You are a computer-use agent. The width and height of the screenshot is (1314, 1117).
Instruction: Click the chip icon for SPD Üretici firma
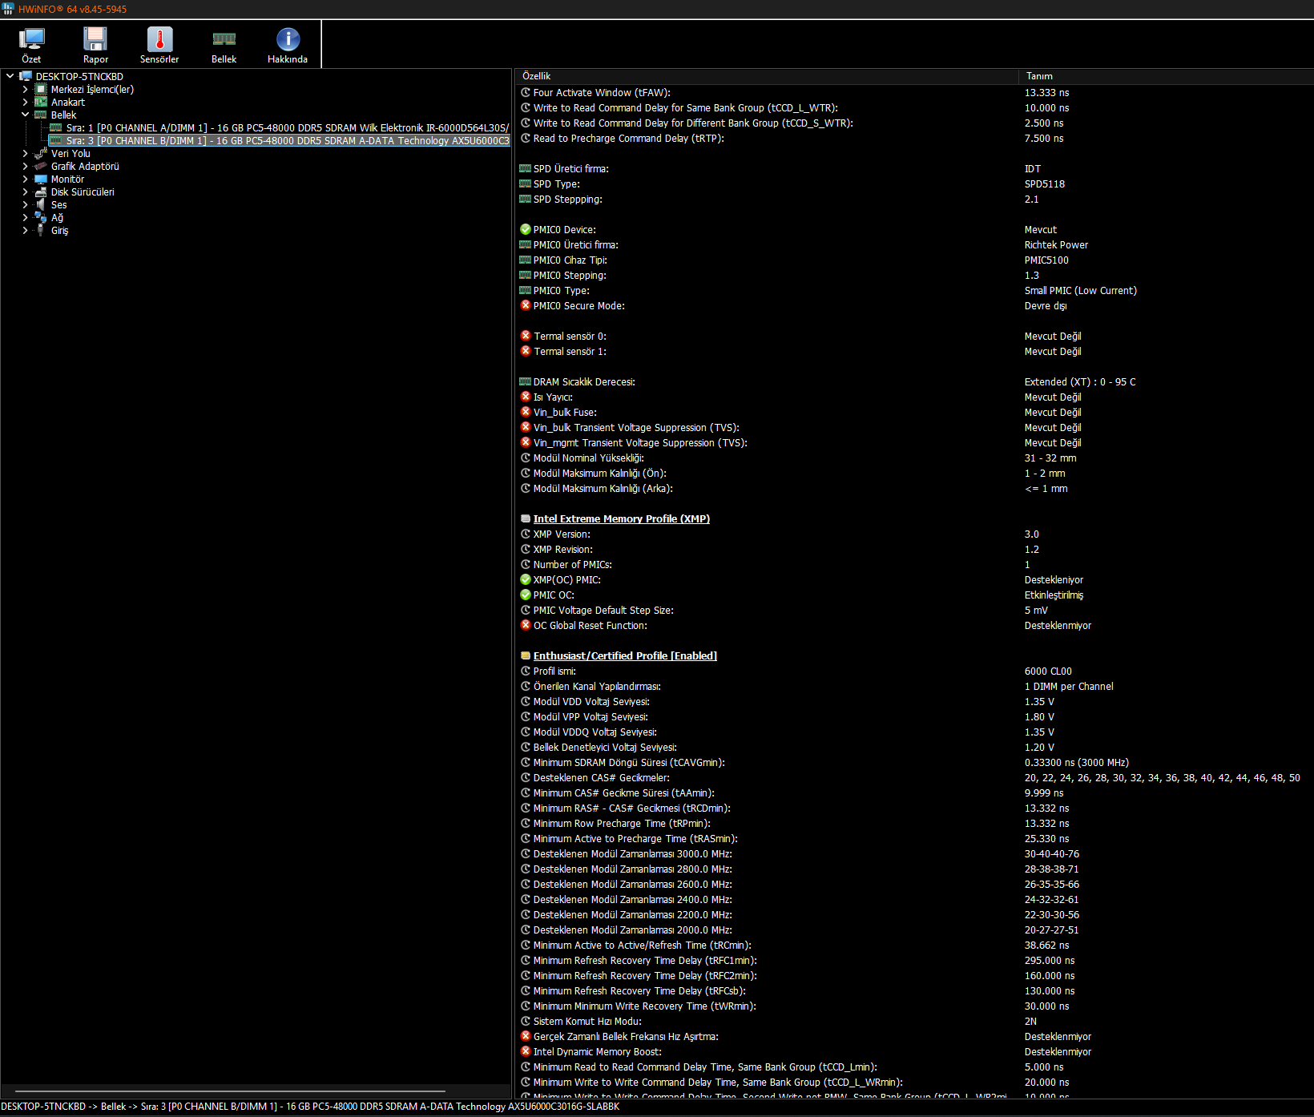(x=526, y=168)
